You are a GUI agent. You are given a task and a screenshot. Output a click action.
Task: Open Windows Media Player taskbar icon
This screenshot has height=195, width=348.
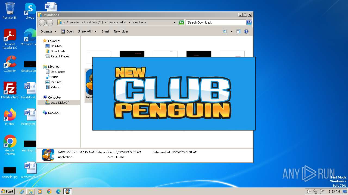[x=40, y=191]
